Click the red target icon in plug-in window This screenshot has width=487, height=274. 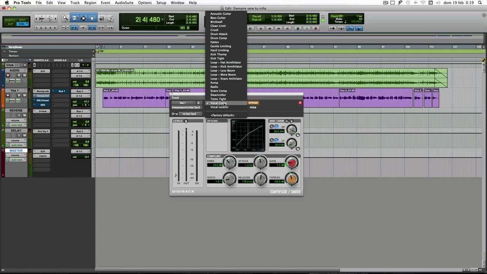[300, 103]
